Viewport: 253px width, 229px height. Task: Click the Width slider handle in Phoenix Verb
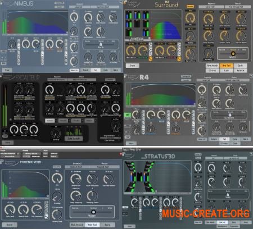(93, 212)
